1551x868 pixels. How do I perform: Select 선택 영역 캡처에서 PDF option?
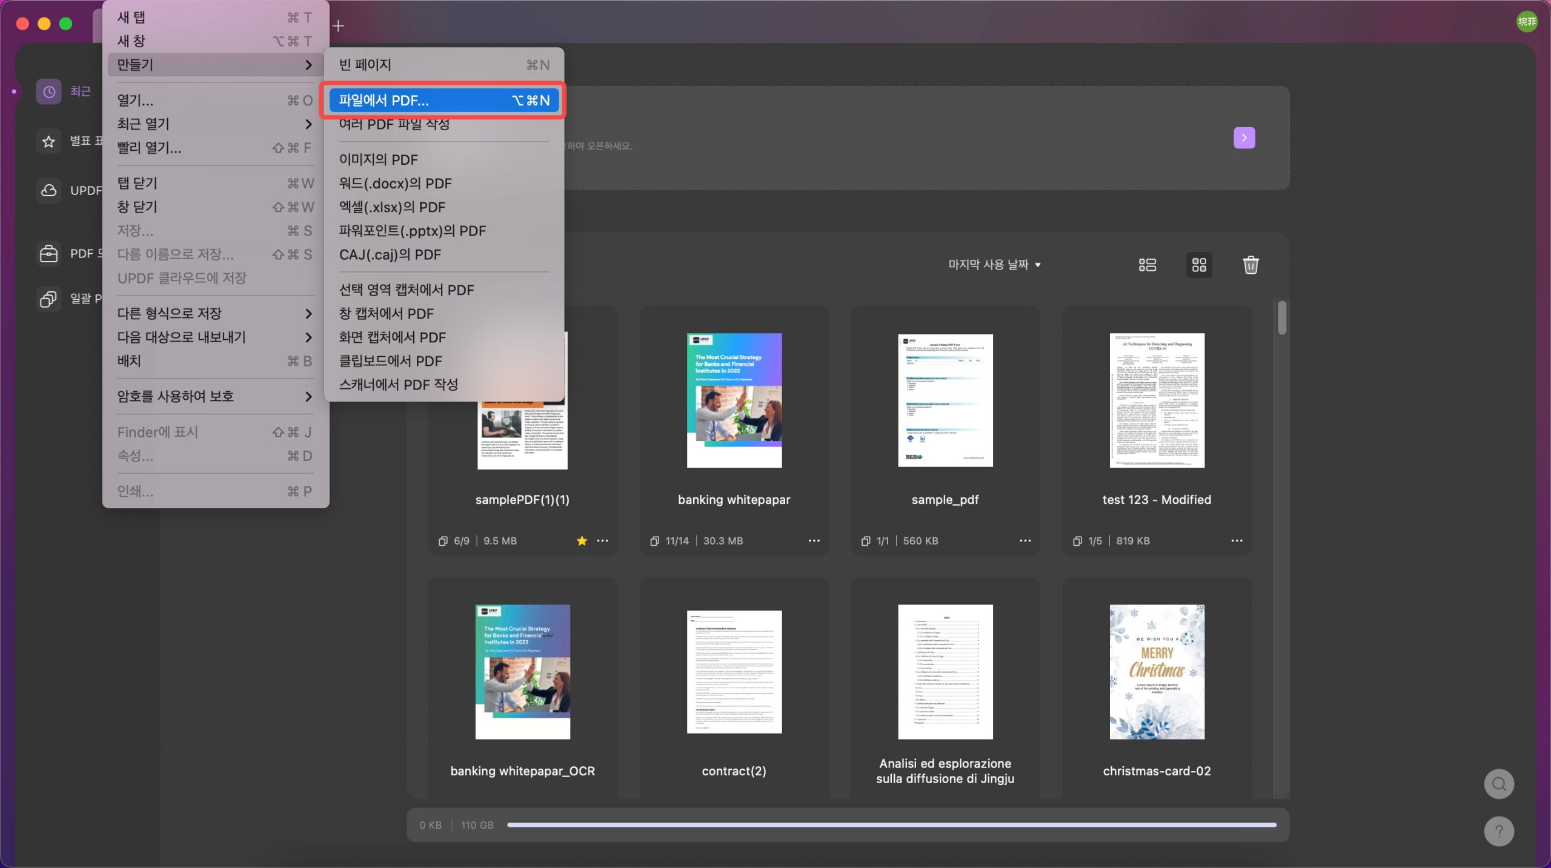(x=444, y=290)
